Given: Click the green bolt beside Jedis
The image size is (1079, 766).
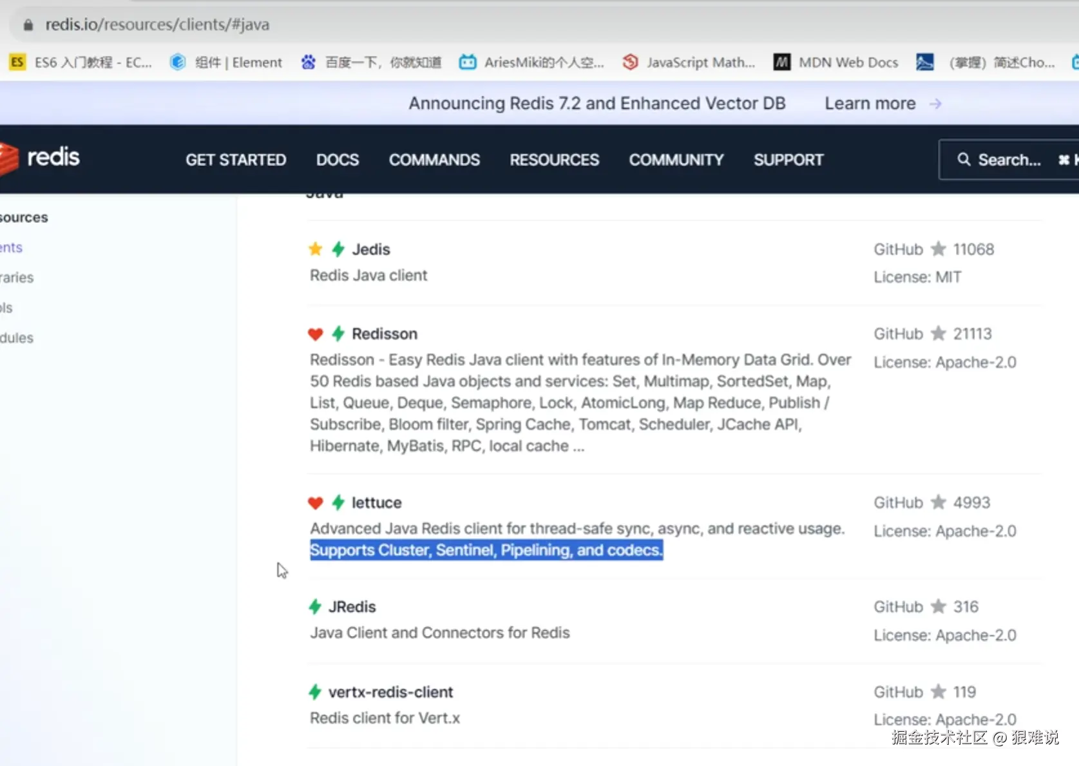Looking at the screenshot, I should coord(338,249).
